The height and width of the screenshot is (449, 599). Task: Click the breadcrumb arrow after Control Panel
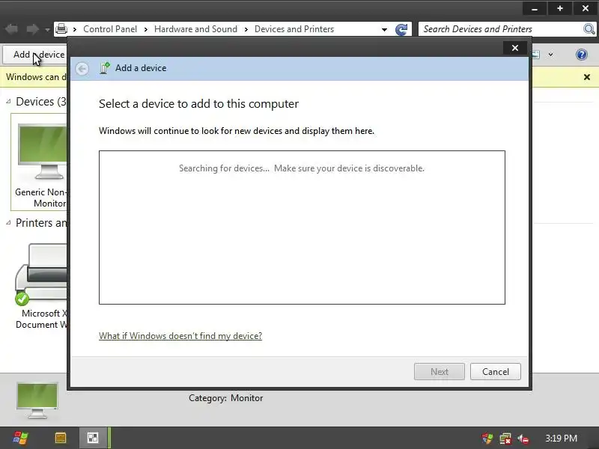(145, 29)
